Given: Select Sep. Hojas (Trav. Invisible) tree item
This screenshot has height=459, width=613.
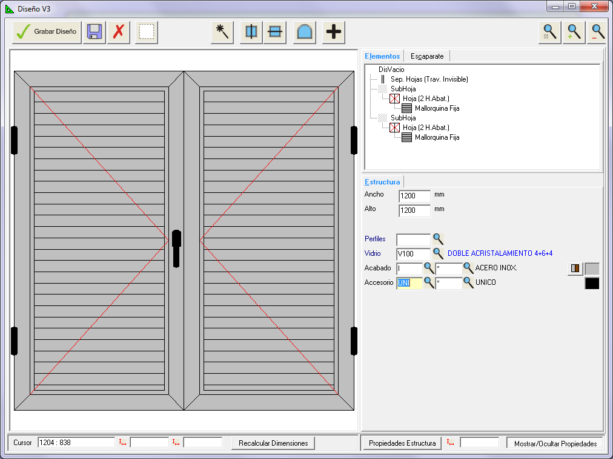Looking at the screenshot, I should click(429, 79).
